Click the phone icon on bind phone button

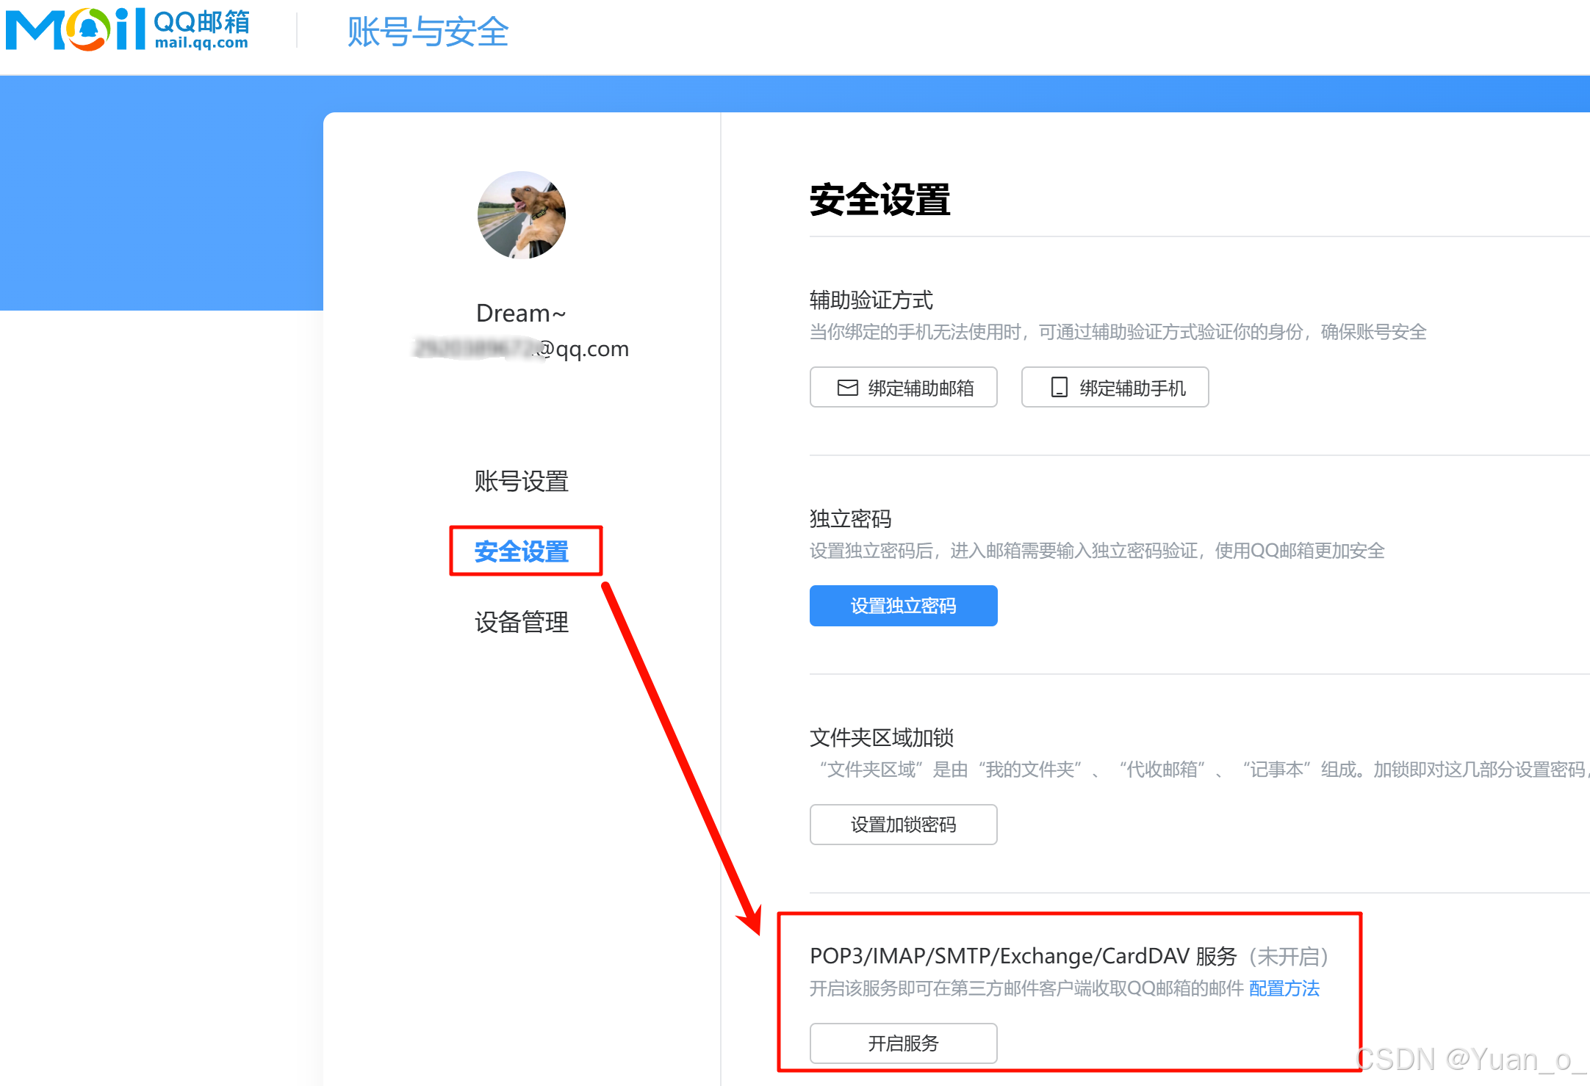[1059, 388]
